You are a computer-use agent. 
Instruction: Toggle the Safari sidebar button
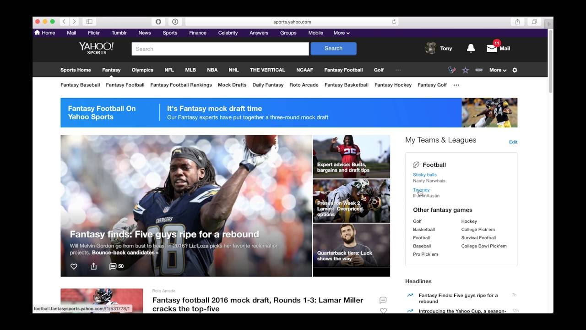click(89, 22)
